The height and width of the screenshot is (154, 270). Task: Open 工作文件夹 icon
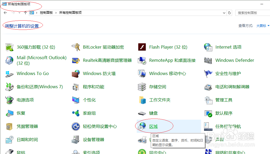[142, 100]
